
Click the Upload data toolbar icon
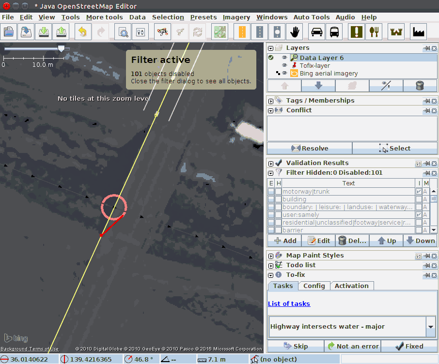pos(61,32)
